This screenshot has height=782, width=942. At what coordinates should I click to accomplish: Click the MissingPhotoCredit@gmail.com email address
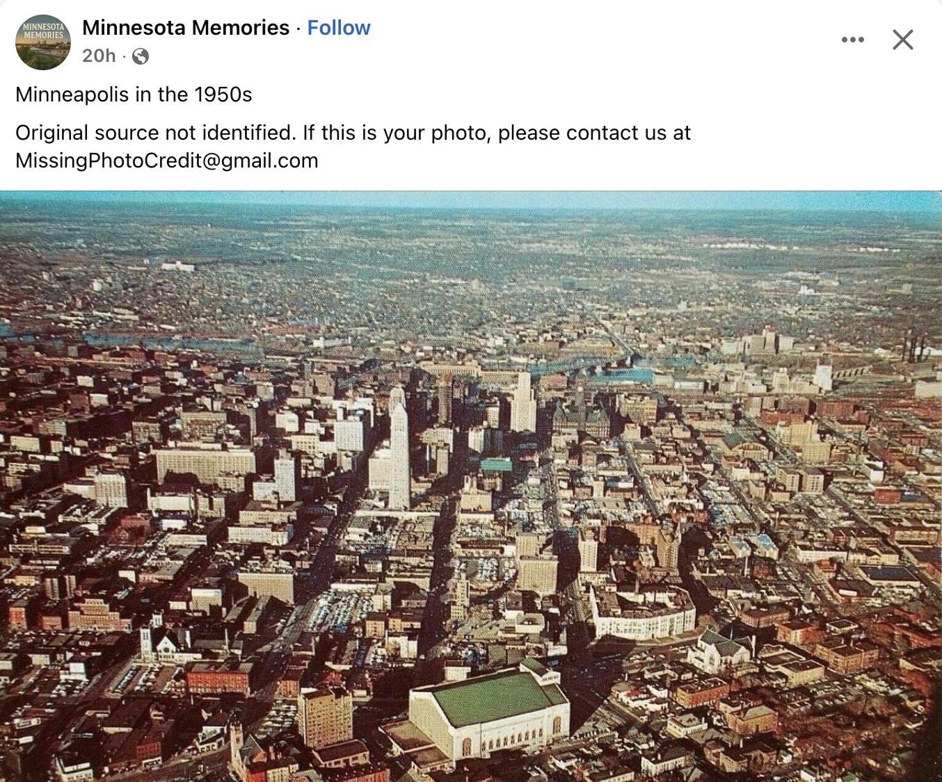click(167, 161)
